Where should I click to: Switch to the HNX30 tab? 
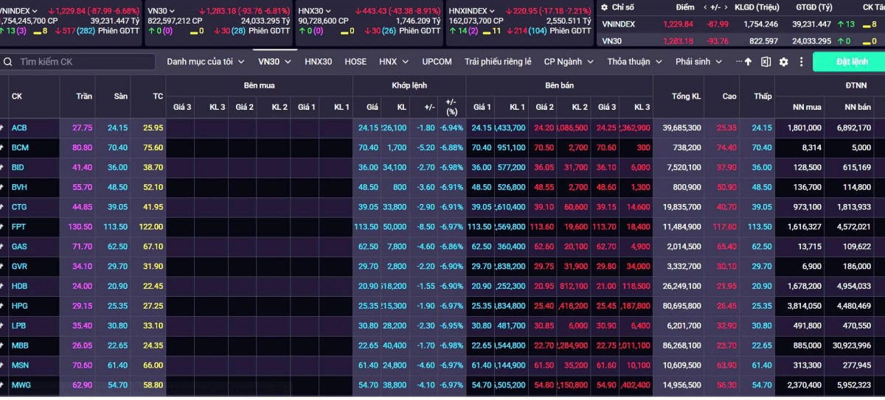point(318,62)
